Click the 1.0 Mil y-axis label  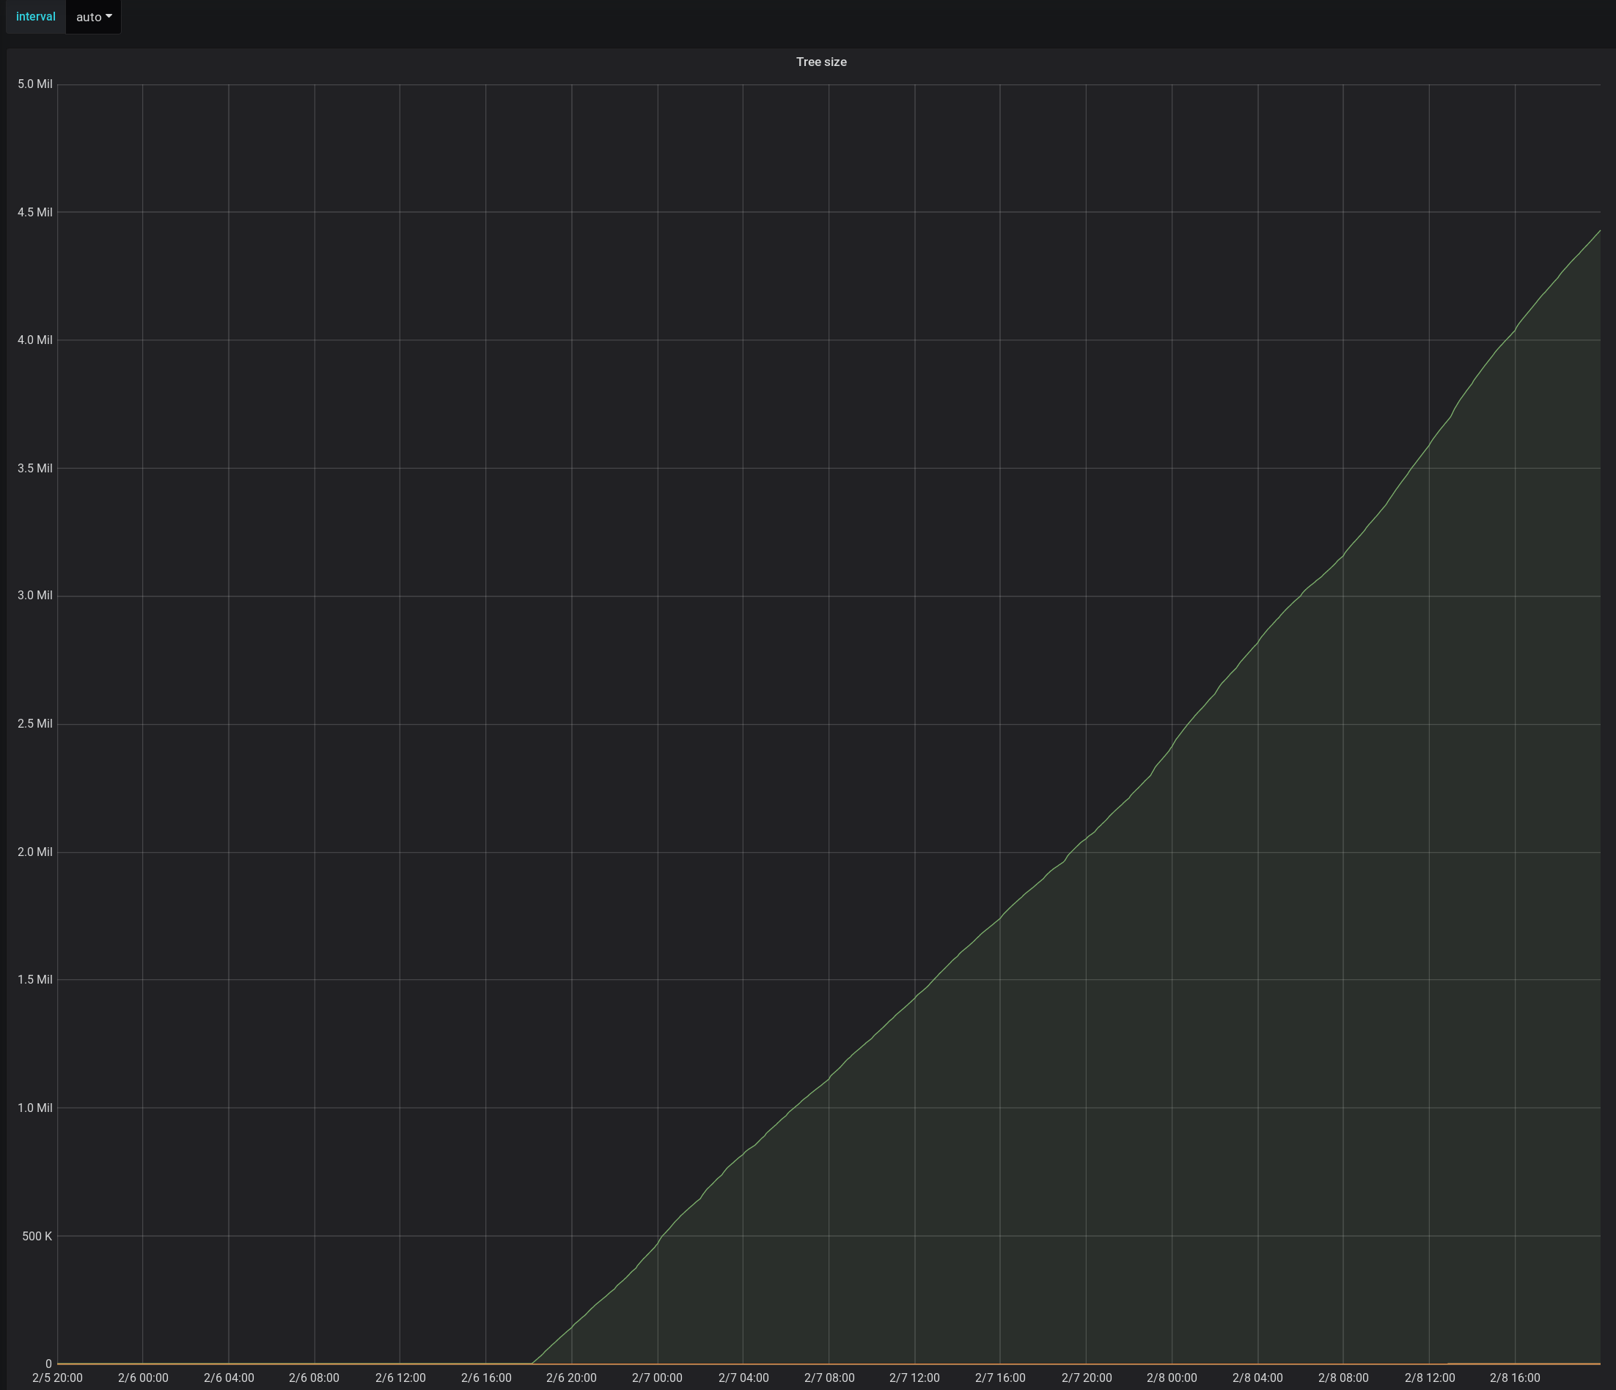click(34, 1108)
